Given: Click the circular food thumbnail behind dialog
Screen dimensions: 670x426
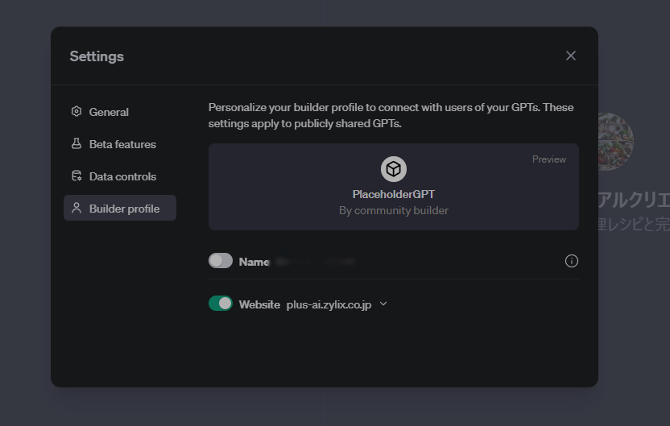Looking at the screenshot, I should 616,142.
